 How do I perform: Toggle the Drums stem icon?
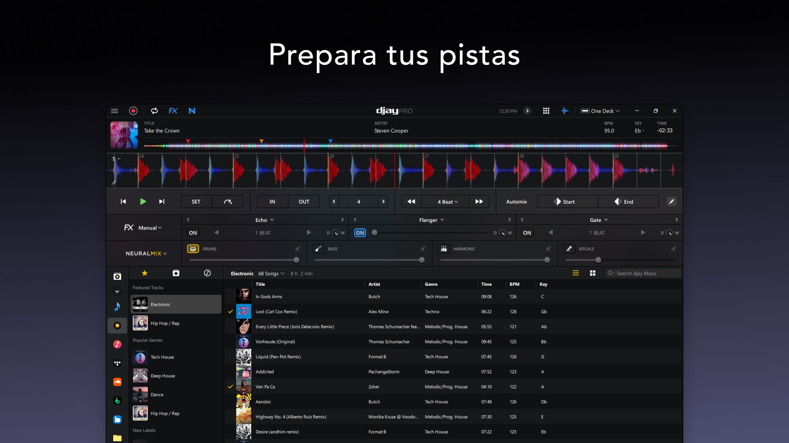coord(193,249)
